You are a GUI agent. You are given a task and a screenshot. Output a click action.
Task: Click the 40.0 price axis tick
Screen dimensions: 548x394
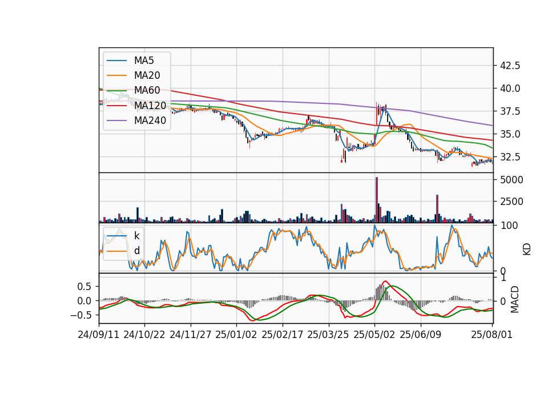click(x=510, y=89)
